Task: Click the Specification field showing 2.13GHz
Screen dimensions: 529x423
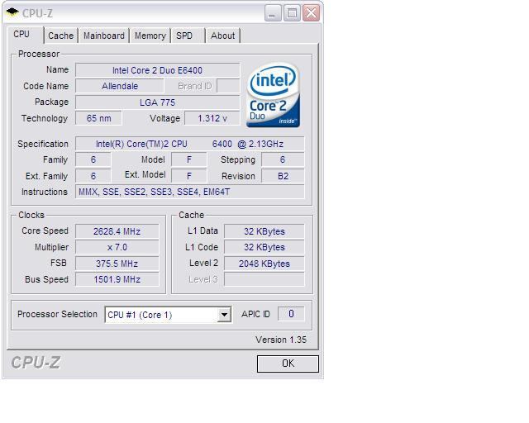Action: (x=189, y=144)
